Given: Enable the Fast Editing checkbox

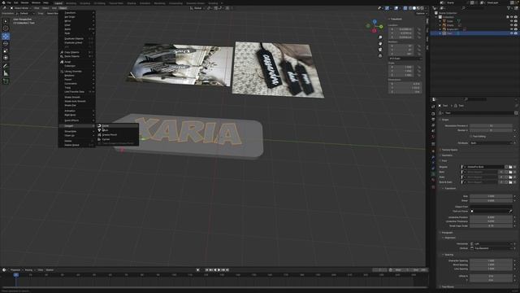Looking at the screenshot, I should 471,136.
